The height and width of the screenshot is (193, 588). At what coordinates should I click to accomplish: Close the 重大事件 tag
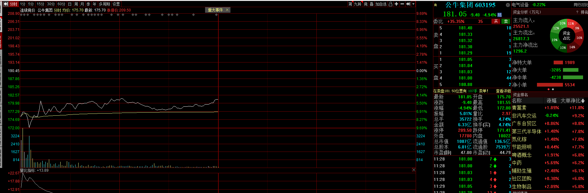point(227,10)
